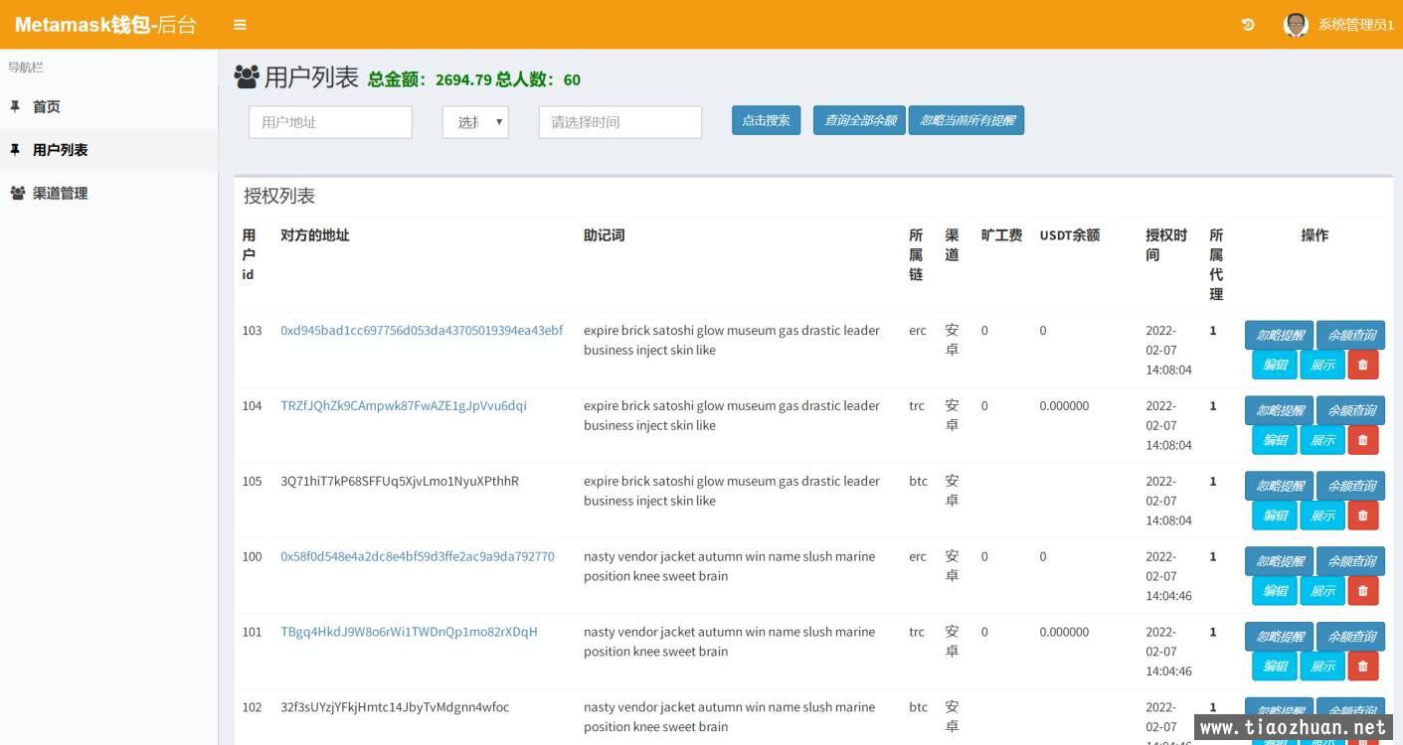The image size is (1403, 745).
Task: Delete user row 100 with trash icon
Action: tap(1362, 591)
